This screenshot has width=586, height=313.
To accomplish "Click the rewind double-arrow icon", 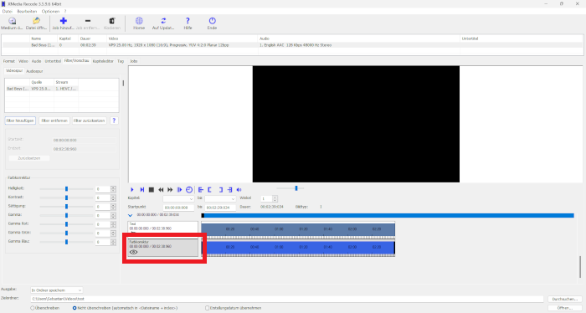I will click(161, 190).
